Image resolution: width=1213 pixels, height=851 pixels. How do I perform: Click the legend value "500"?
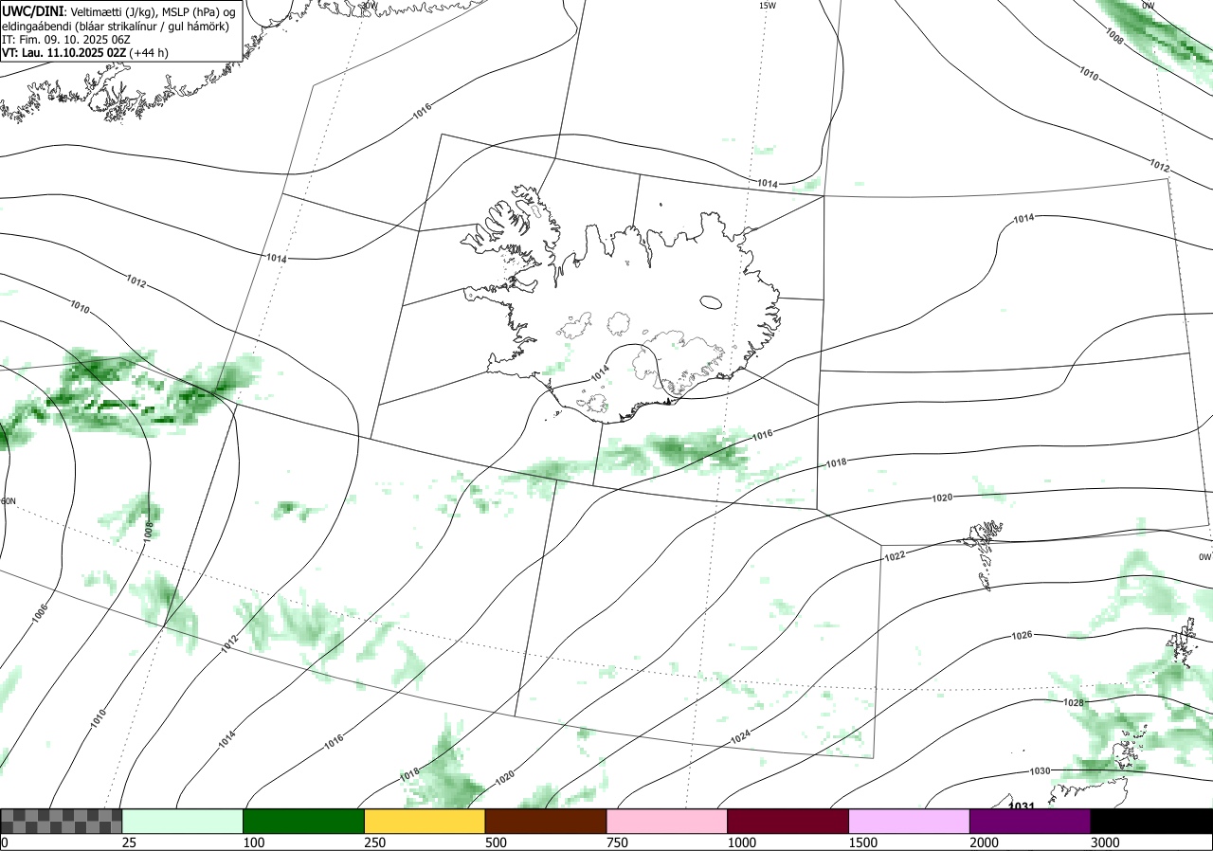(x=496, y=842)
